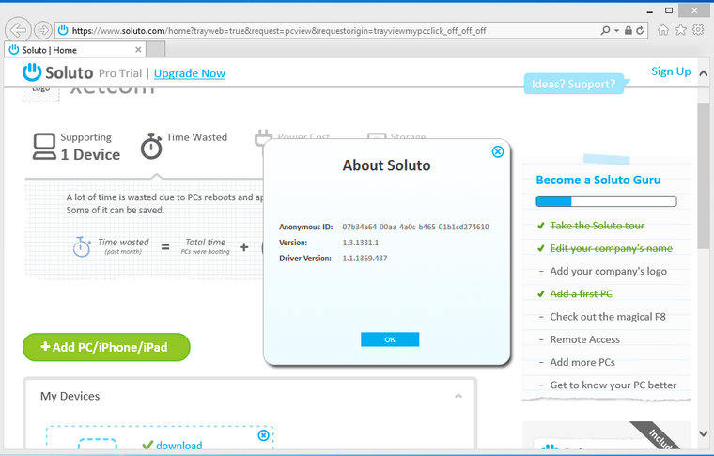Click Add more PCs checklist item
Viewport: 714px width, 456px height.
(x=582, y=362)
